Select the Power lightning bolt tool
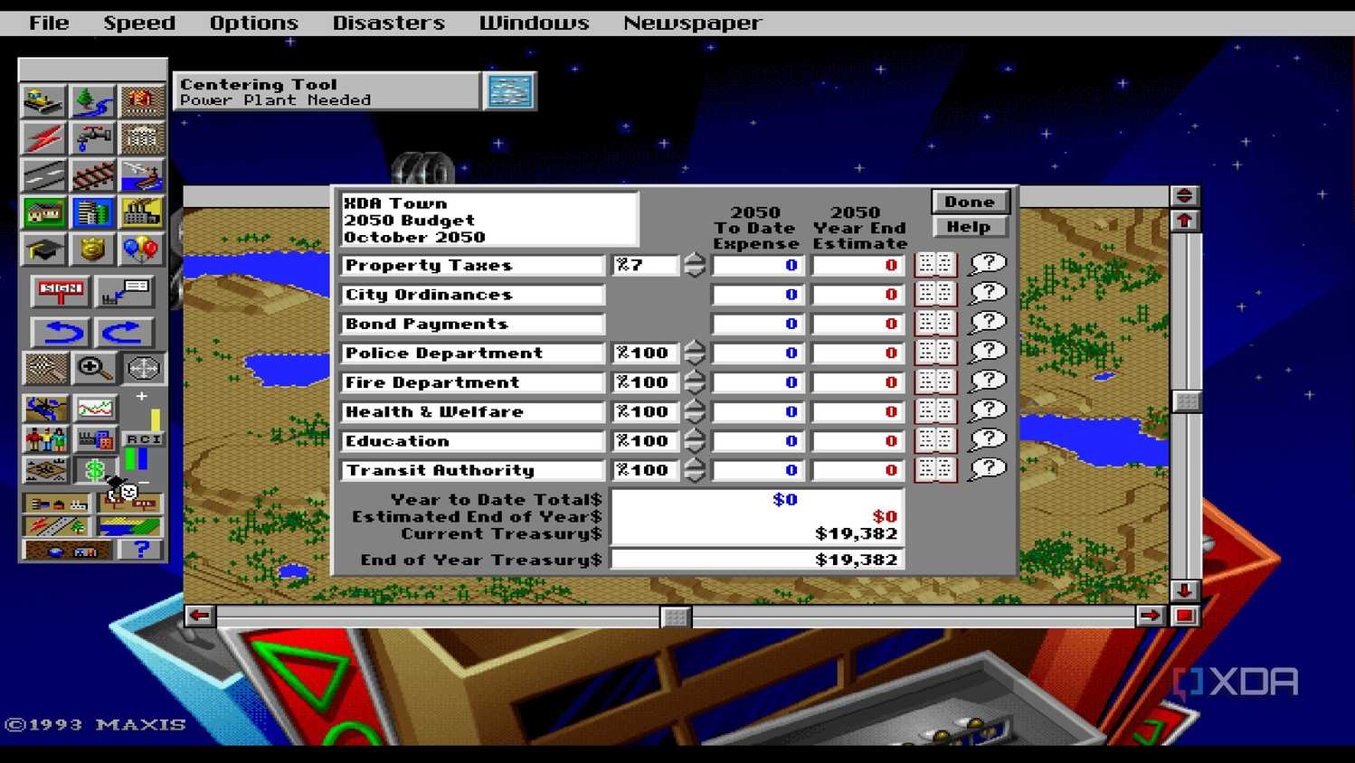The width and height of the screenshot is (1355, 763). (x=43, y=138)
